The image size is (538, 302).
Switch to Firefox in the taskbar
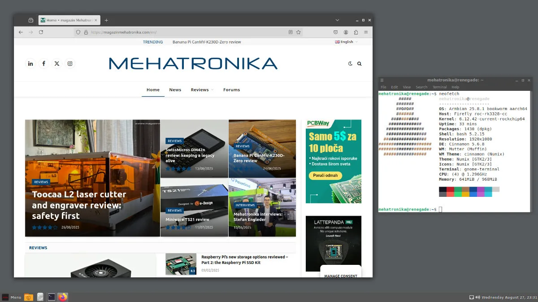[63, 297]
